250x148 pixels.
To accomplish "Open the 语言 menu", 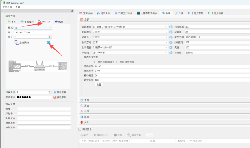I will pos(18,7).
